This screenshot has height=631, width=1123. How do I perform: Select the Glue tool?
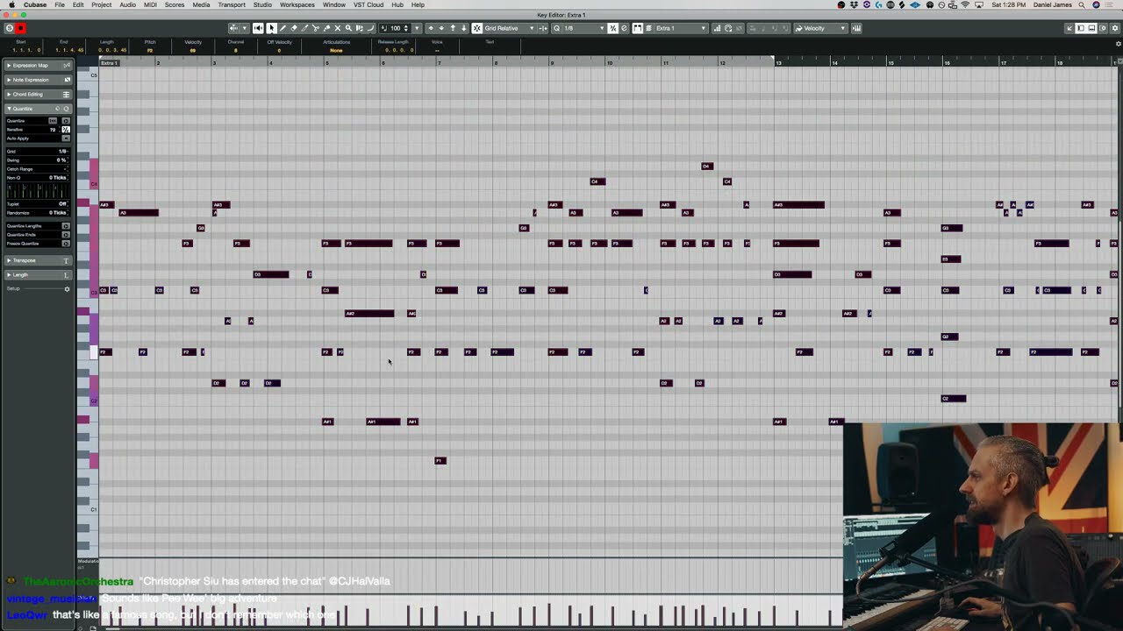tap(326, 28)
